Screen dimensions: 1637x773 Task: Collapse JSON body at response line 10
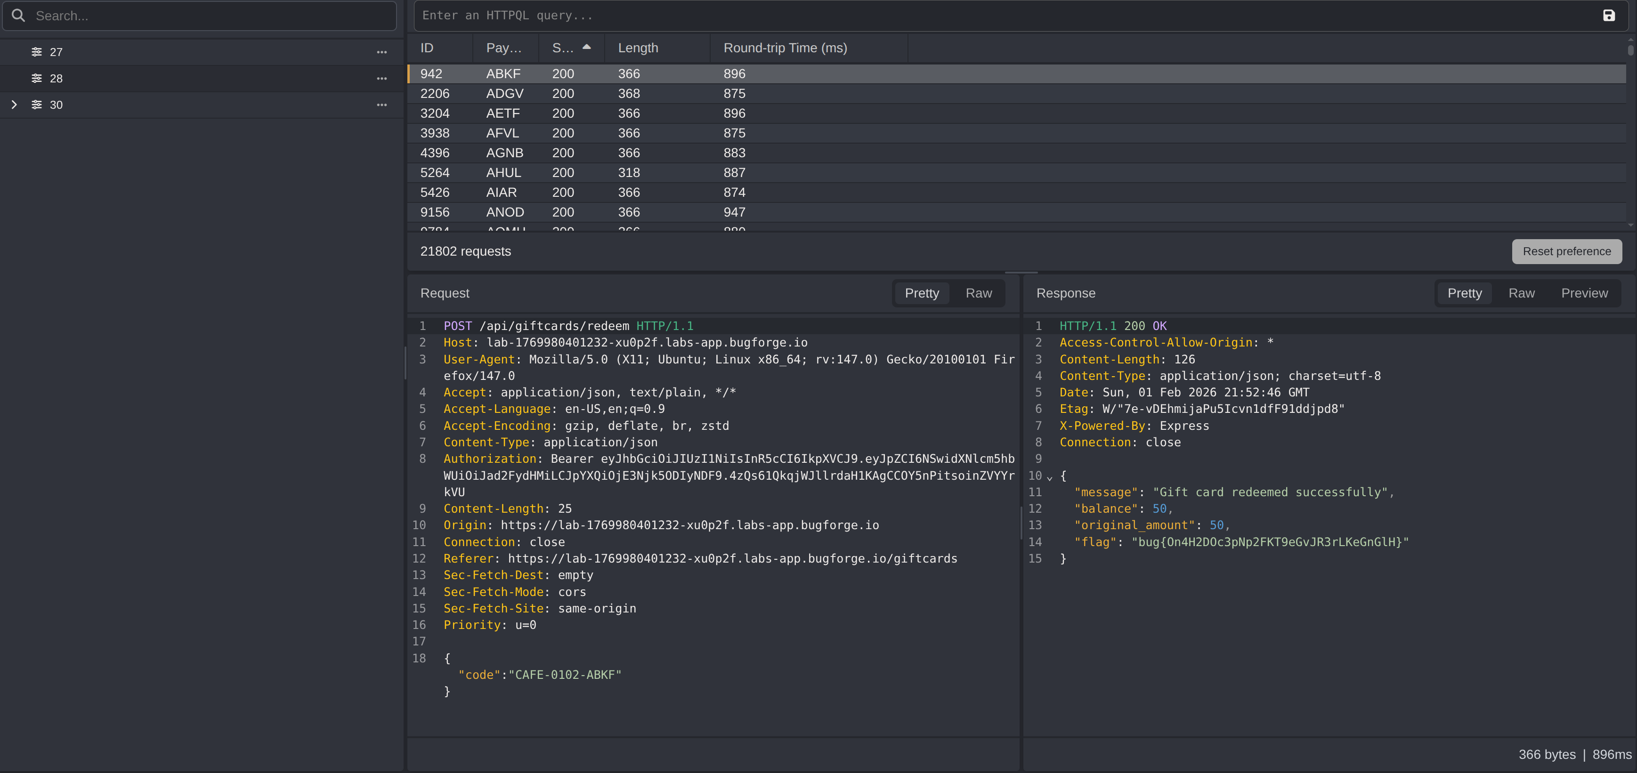[1050, 477]
